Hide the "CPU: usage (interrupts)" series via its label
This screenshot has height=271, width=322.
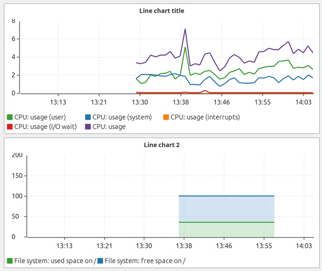[x=205, y=117]
